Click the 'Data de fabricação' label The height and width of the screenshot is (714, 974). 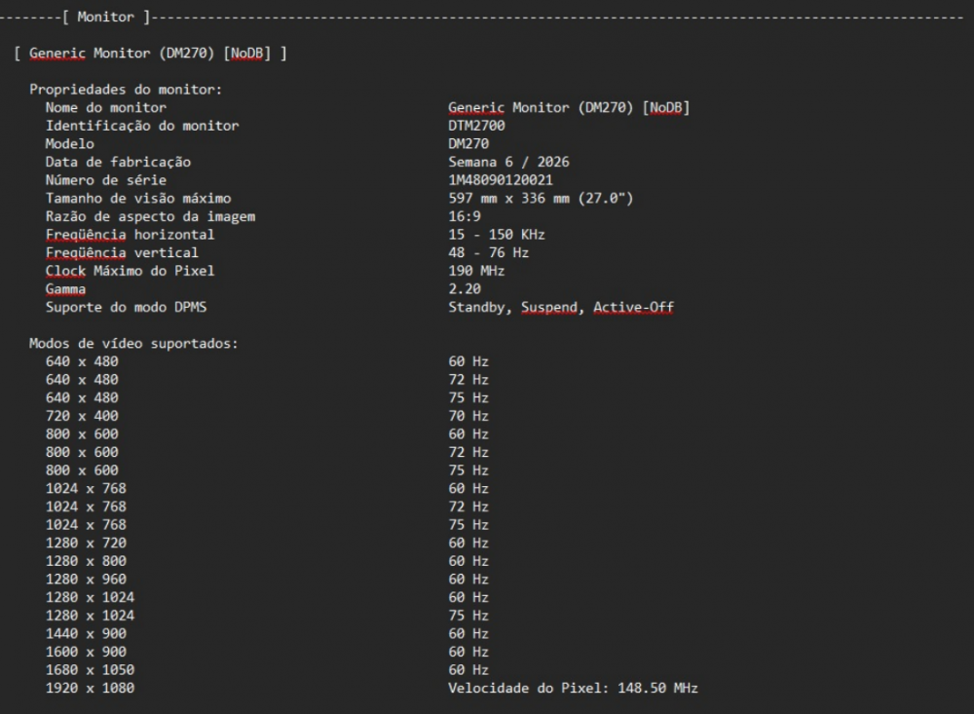118,162
